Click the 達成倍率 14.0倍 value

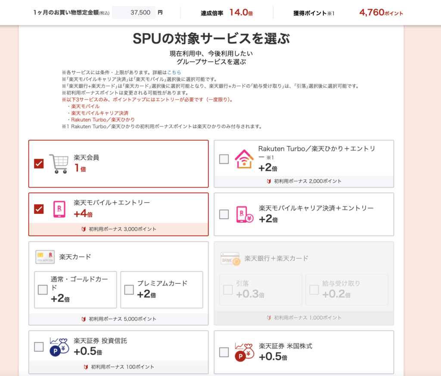point(241,13)
